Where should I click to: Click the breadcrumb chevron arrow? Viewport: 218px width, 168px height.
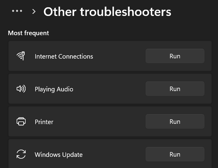(x=34, y=11)
